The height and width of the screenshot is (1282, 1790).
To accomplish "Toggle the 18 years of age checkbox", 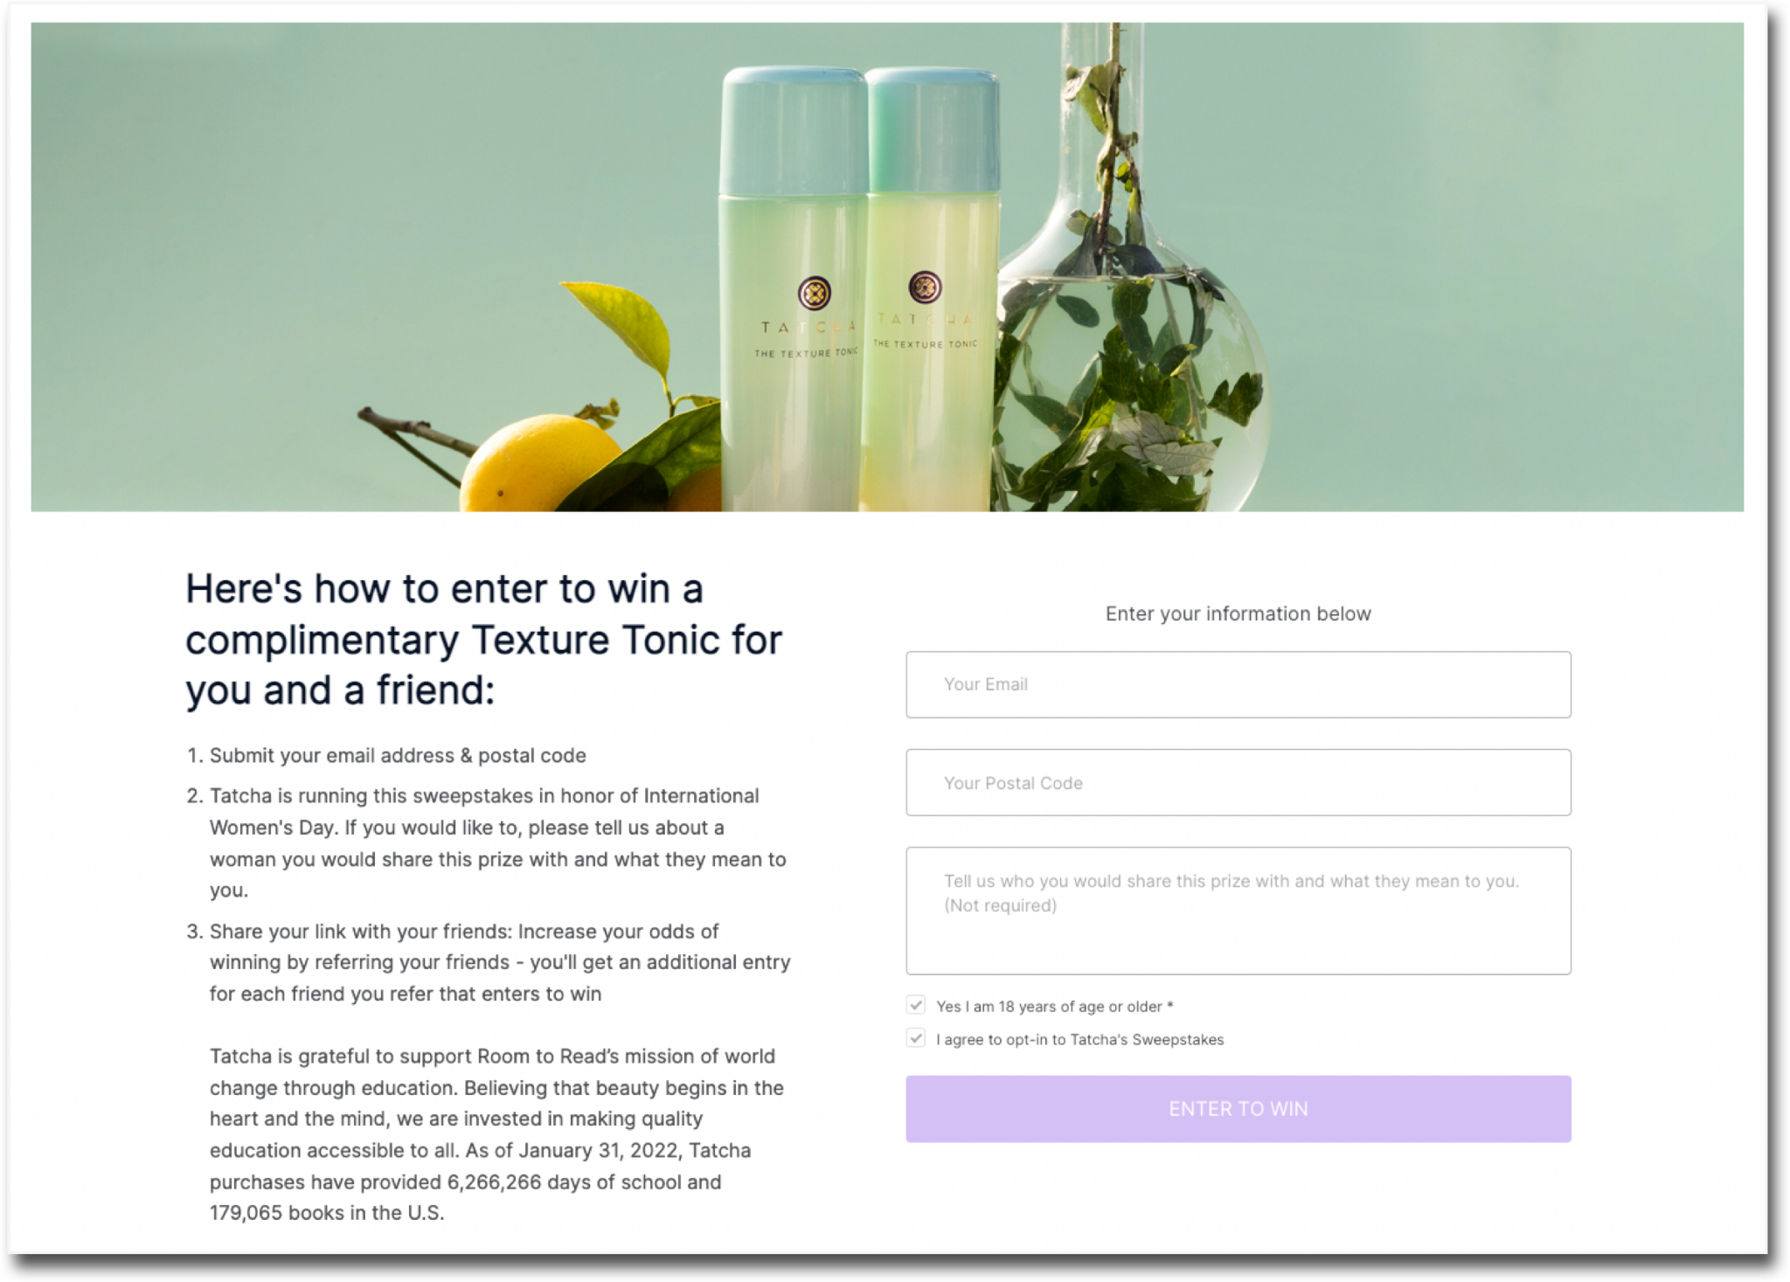I will pyautogui.click(x=915, y=1005).
